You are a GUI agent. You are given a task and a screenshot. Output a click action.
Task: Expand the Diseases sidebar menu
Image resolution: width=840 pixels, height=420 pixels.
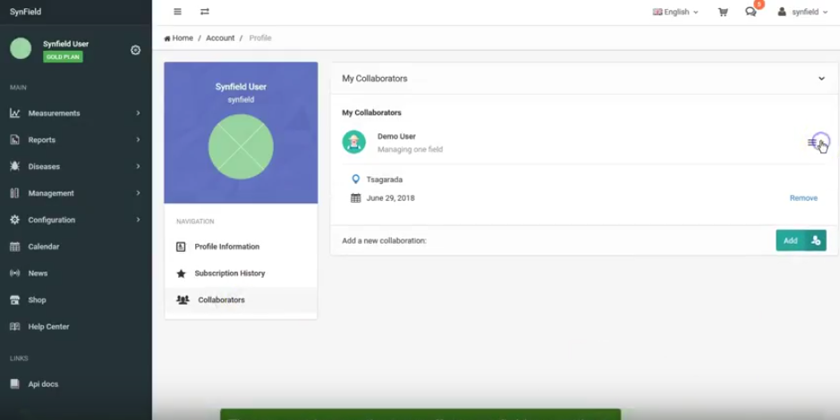click(74, 167)
